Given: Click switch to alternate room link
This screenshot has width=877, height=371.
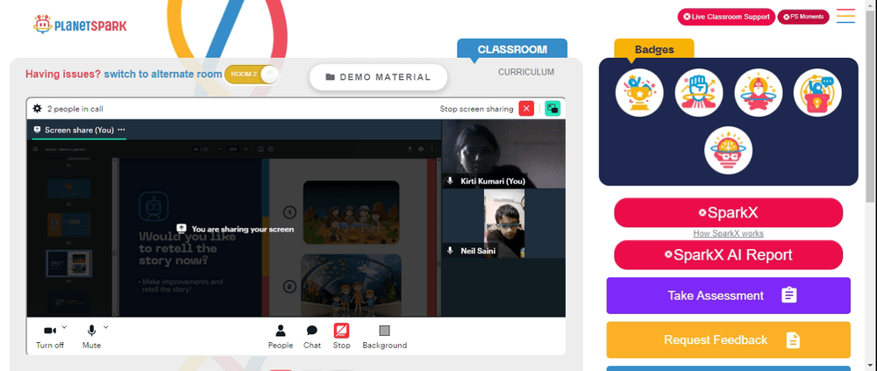Looking at the screenshot, I should [163, 74].
